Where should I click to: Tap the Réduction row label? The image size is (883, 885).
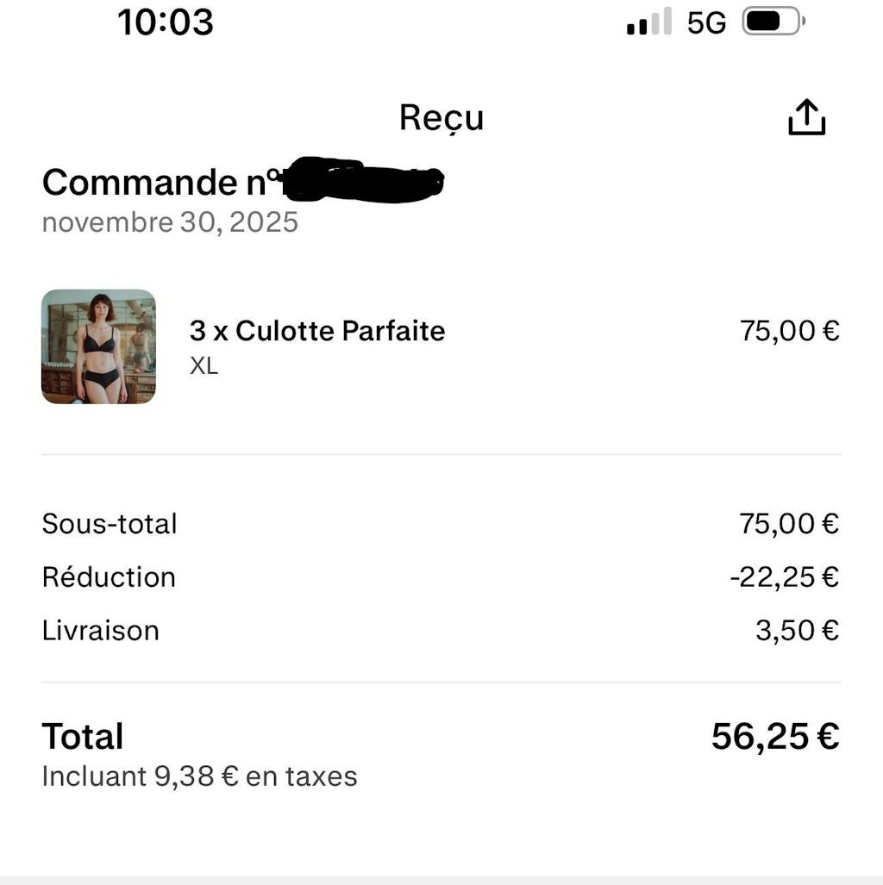coord(109,577)
